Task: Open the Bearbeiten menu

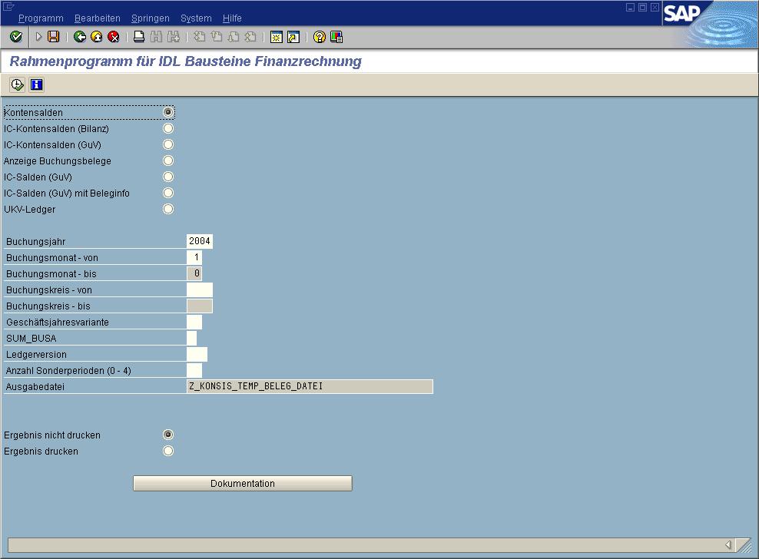Action: (98, 18)
